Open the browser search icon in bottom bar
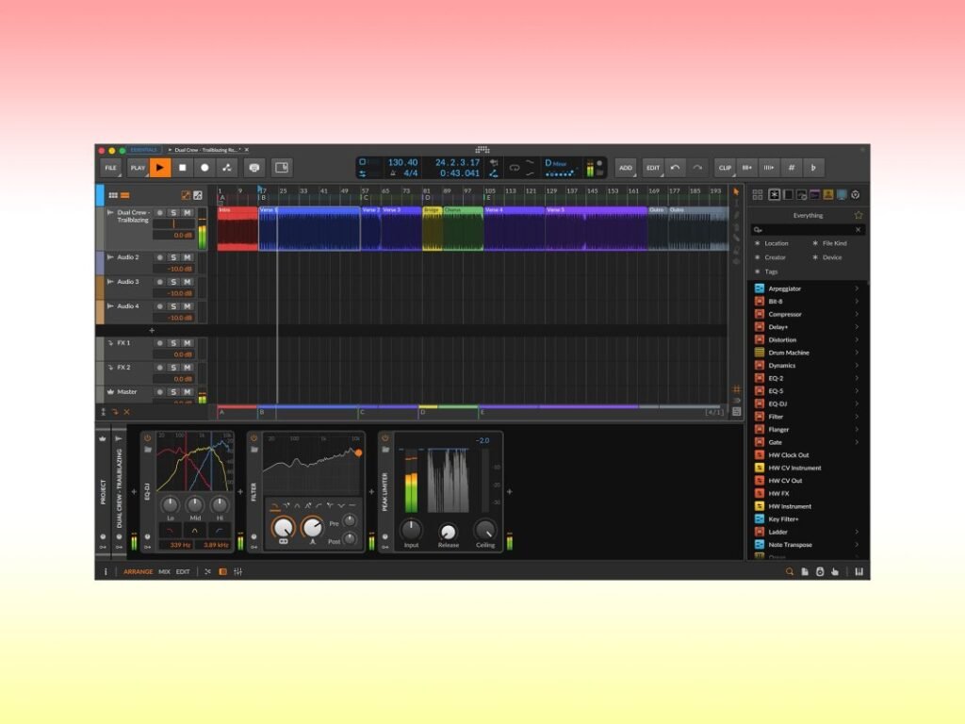 (789, 572)
